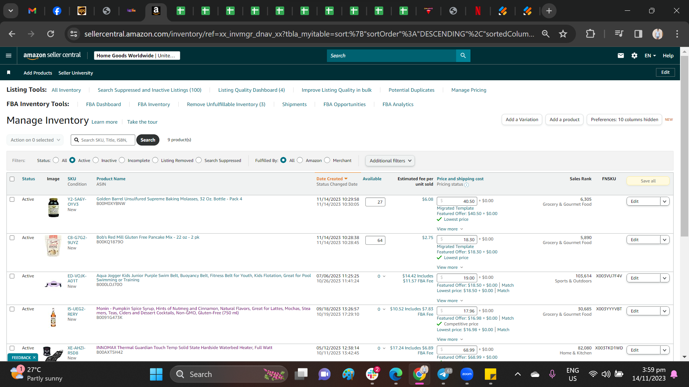Open a new browser tab
This screenshot has width=689, height=387.
[549, 11]
